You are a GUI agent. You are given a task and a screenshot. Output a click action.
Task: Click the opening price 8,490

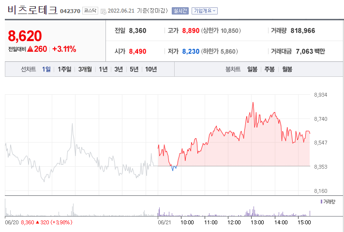(x=137, y=52)
